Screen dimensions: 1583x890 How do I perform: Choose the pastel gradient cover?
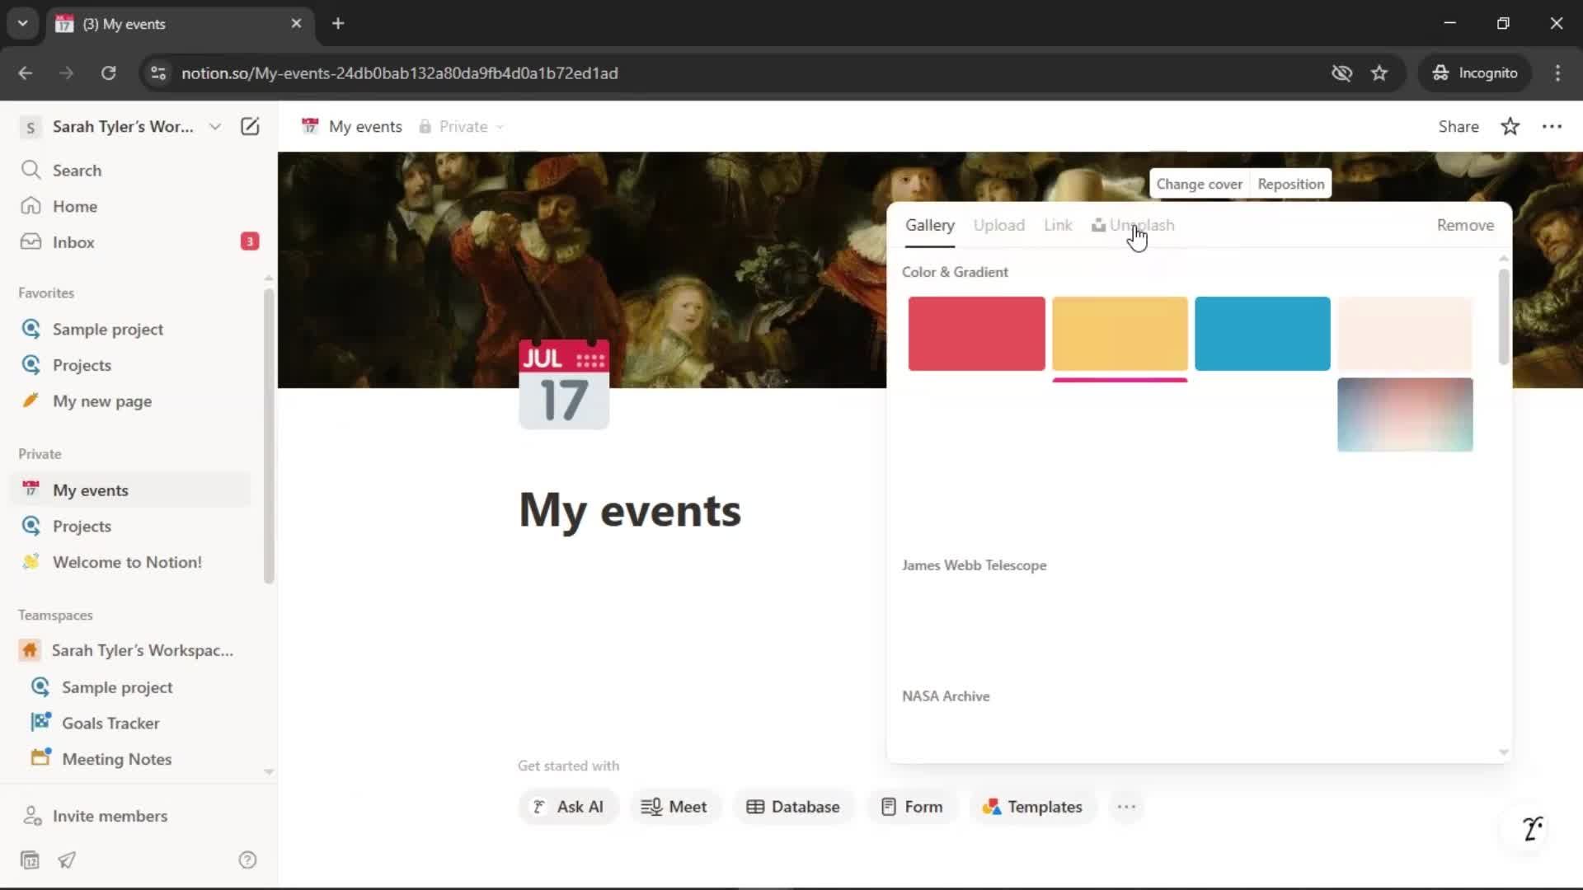pos(1405,415)
